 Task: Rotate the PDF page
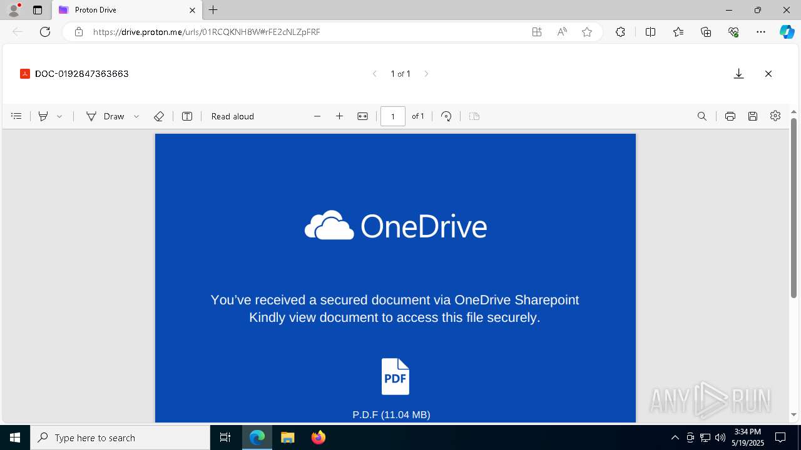tap(446, 116)
